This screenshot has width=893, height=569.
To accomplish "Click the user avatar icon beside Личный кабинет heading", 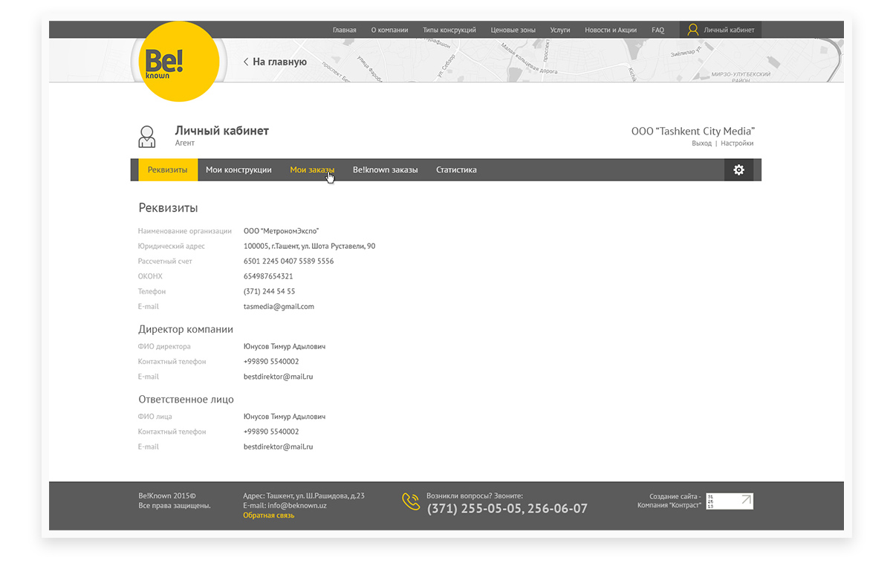I will coord(147,137).
